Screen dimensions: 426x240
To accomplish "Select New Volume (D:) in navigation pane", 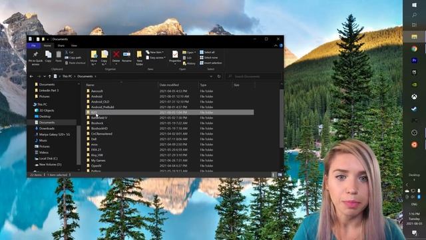I will [48, 165].
